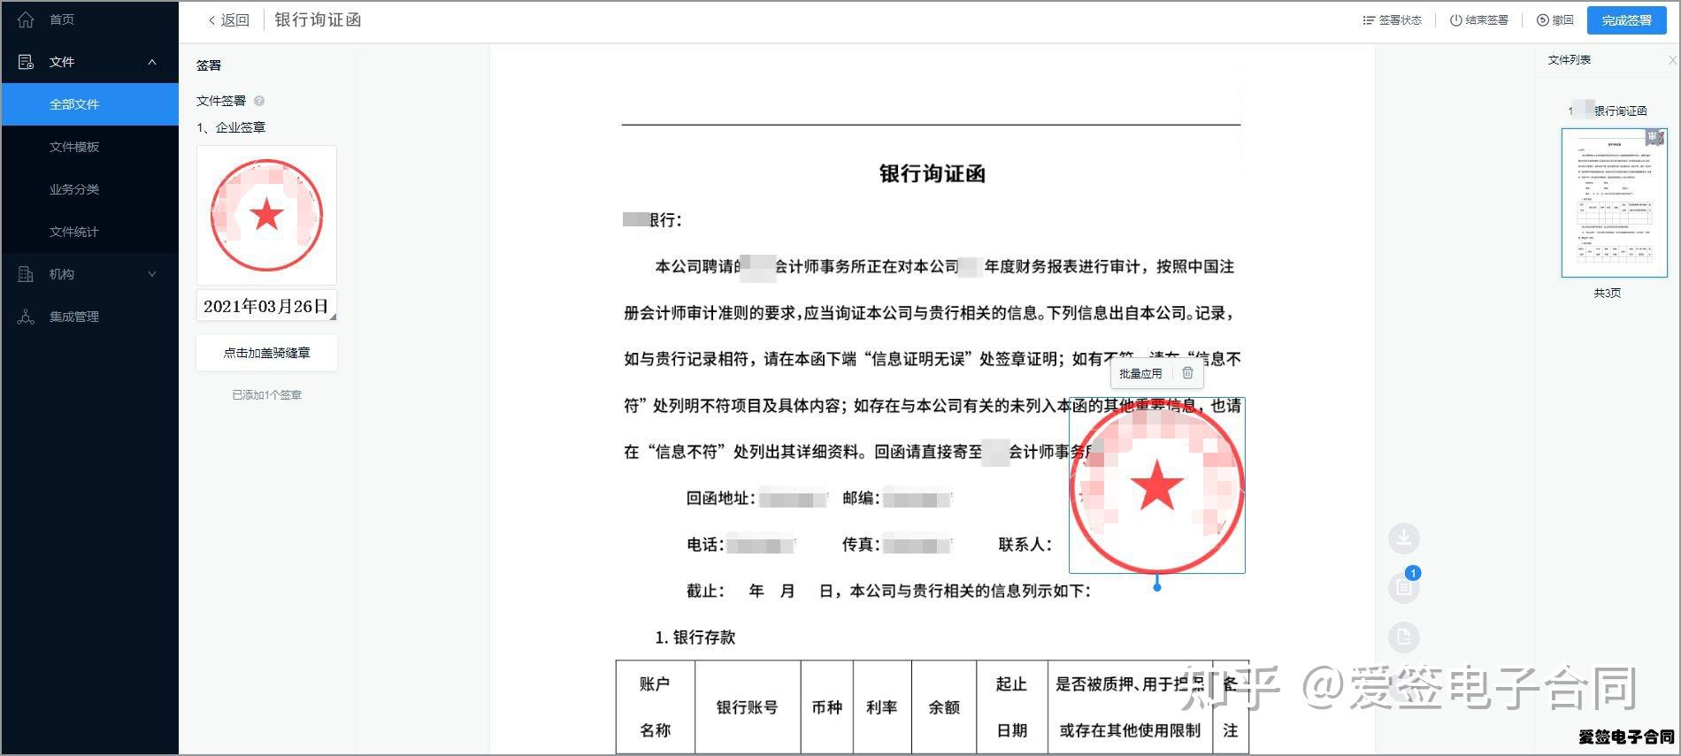This screenshot has height=756, width=1681.
Task: Open the 首页 home icon in sidebar
Action: tap(26, 19)
